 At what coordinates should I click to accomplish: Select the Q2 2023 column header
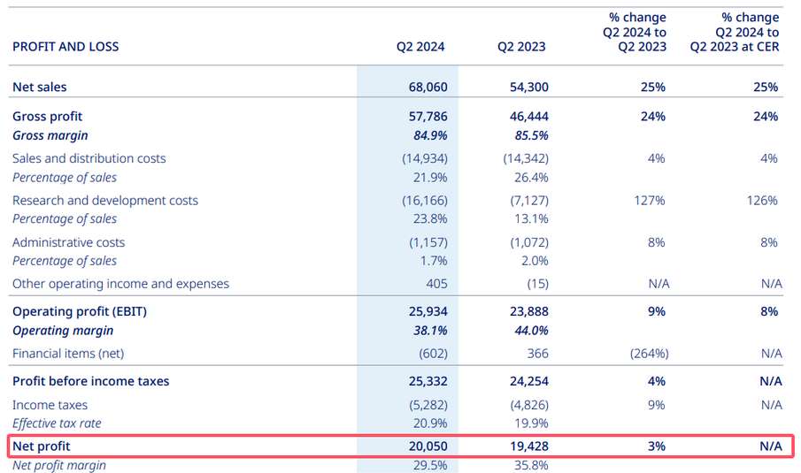pyautogui.click(x=521, y=47)
